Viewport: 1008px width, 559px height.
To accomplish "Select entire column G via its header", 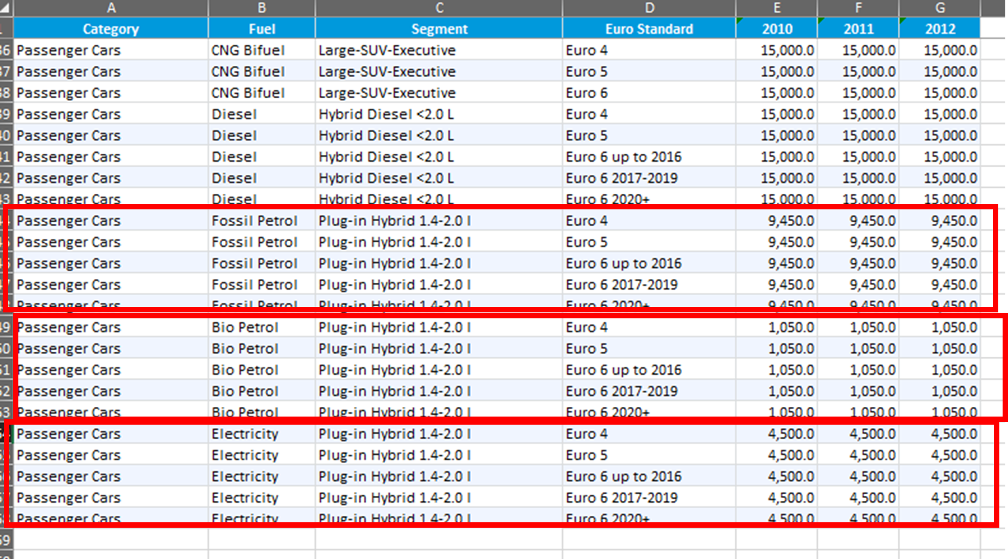I will coord(939,8).
